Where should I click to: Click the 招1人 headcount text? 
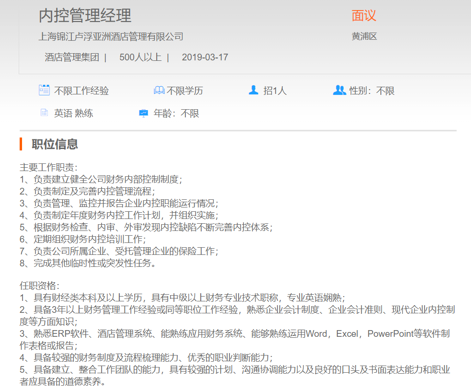(275, 91)
